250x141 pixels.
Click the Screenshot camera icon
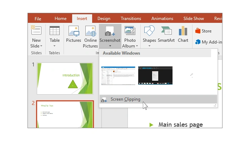[x=110, y=31]
